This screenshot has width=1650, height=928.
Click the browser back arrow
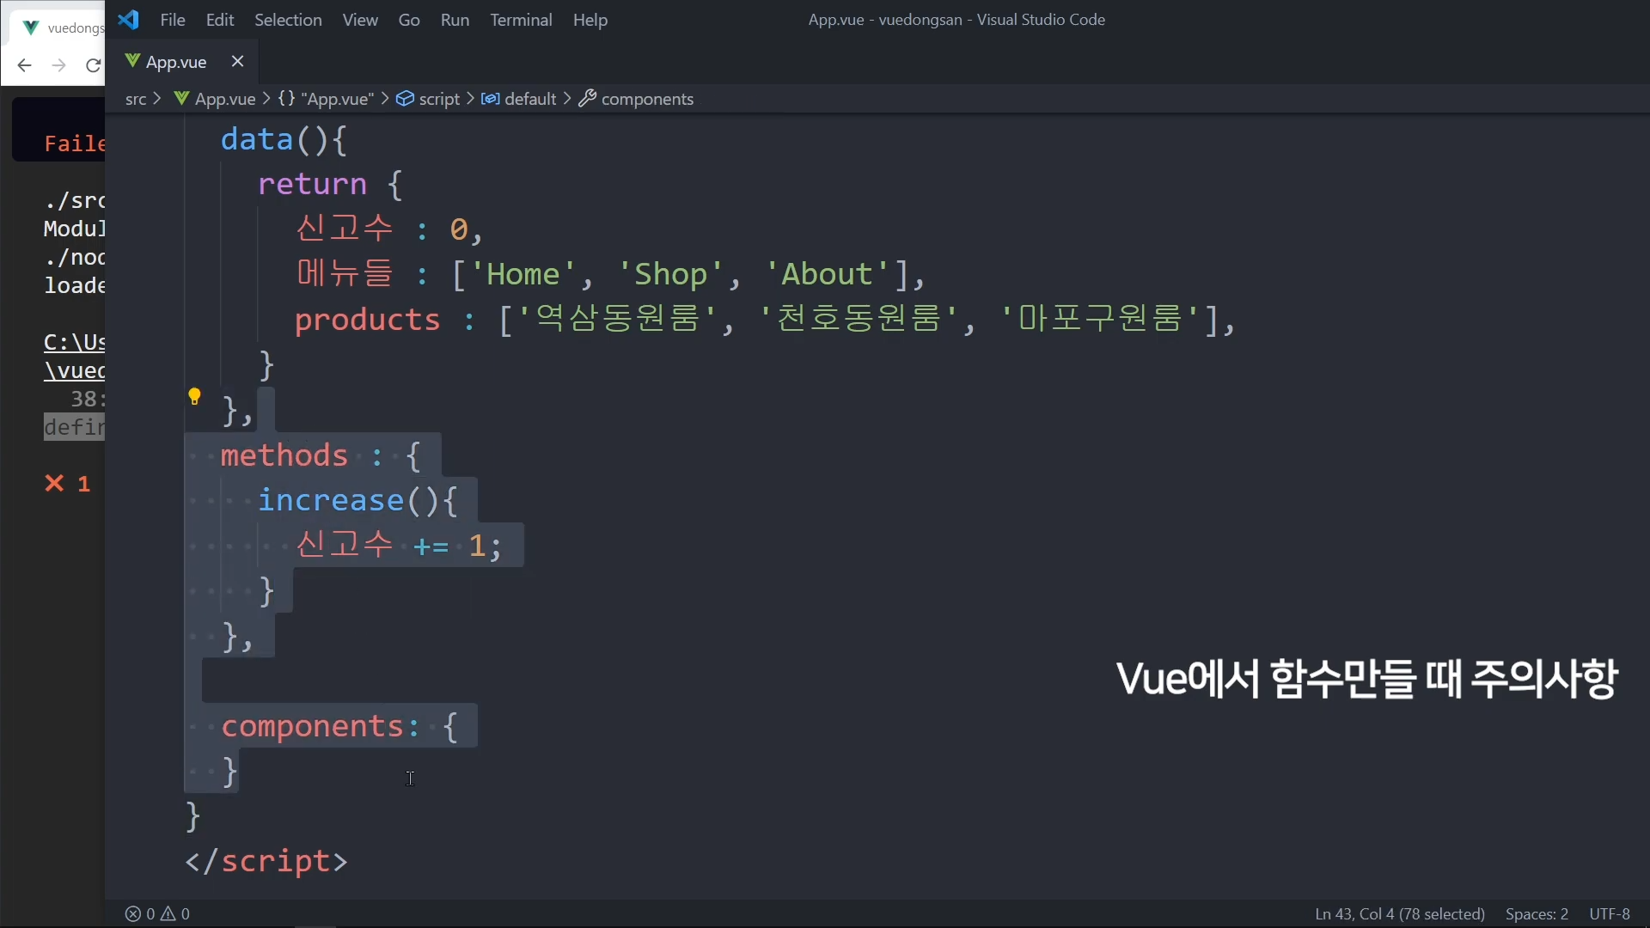coord(24,65)
